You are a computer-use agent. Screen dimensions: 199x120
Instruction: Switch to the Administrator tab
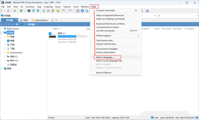40,20
